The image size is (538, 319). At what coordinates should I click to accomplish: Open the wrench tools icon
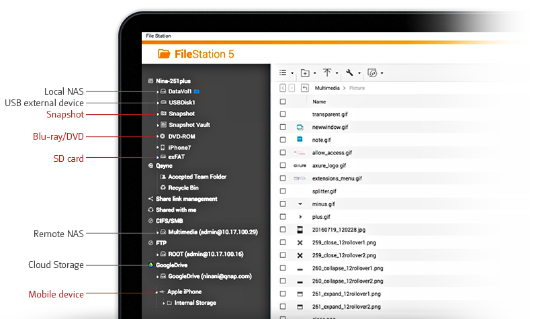349,73
